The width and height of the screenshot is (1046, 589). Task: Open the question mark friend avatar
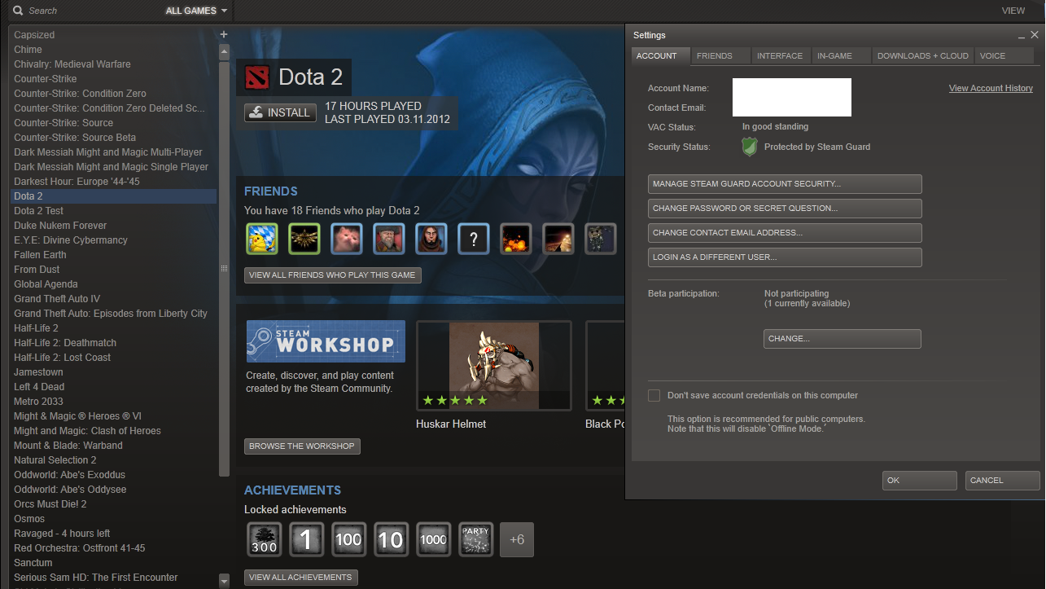click(473, 240)
